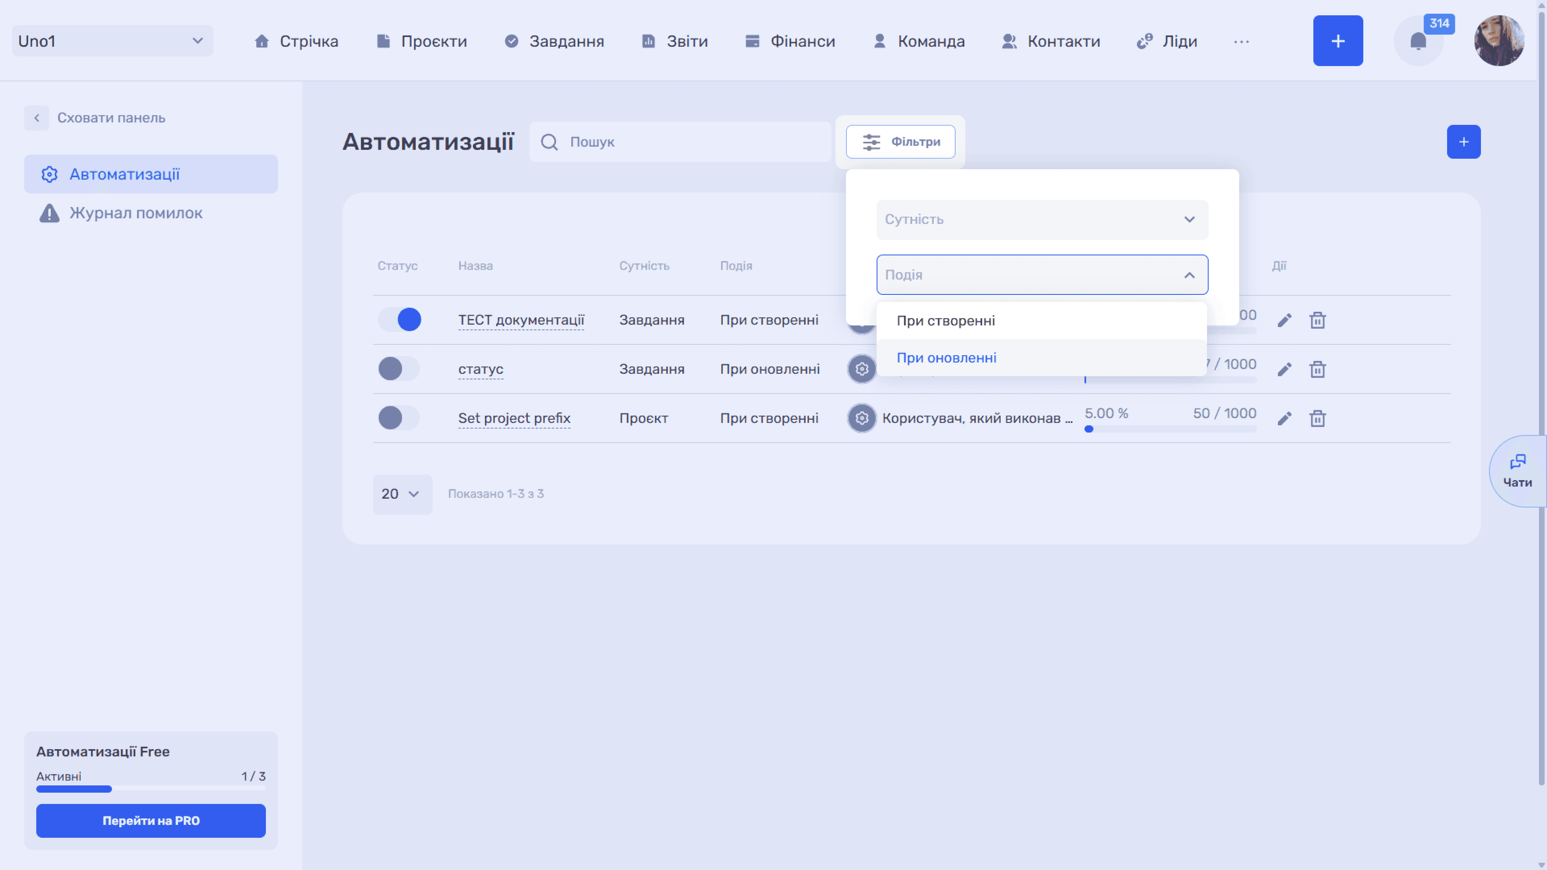Image resolution: width=1547 pixels, height=870 pixels.
Task: Click the blue plus button in top navigation
Action: [x=1338, y=41]
